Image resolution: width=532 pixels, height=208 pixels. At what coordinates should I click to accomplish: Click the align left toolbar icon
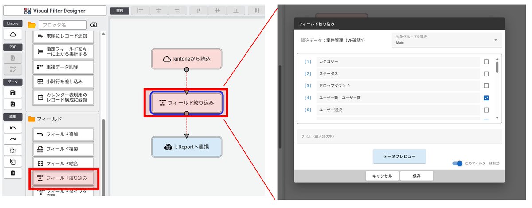[x=140, y=10]
